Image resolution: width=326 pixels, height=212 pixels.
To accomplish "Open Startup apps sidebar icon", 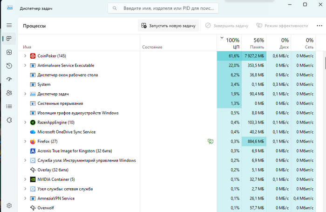I will [x=9, y=79].
